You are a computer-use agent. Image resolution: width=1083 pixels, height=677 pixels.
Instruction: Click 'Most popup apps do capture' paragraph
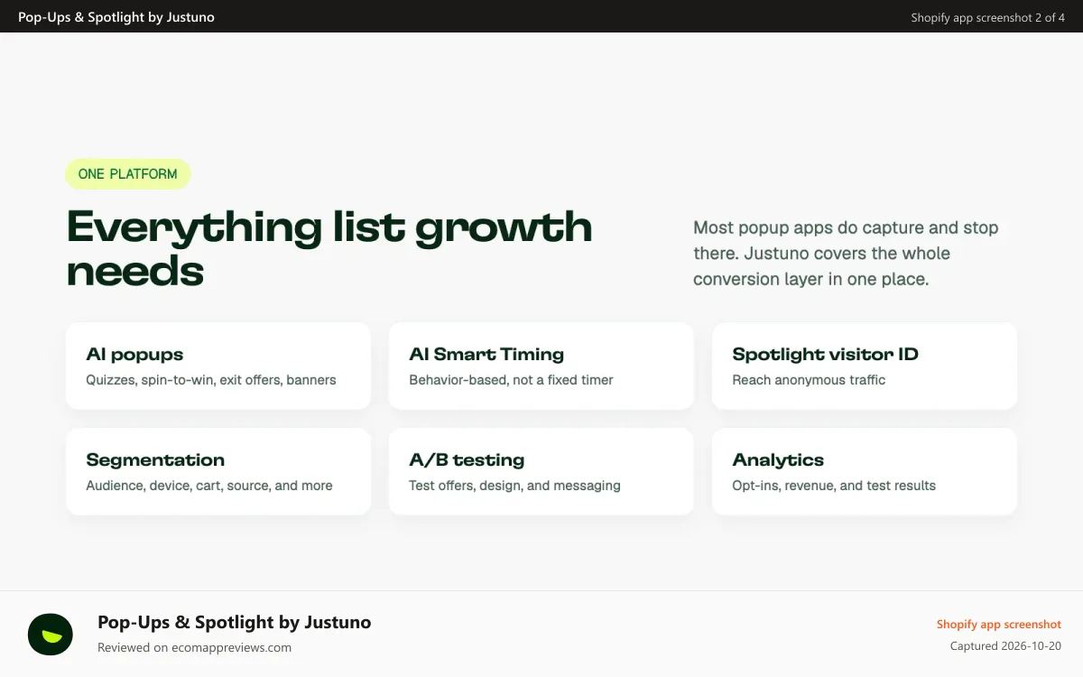846,254
